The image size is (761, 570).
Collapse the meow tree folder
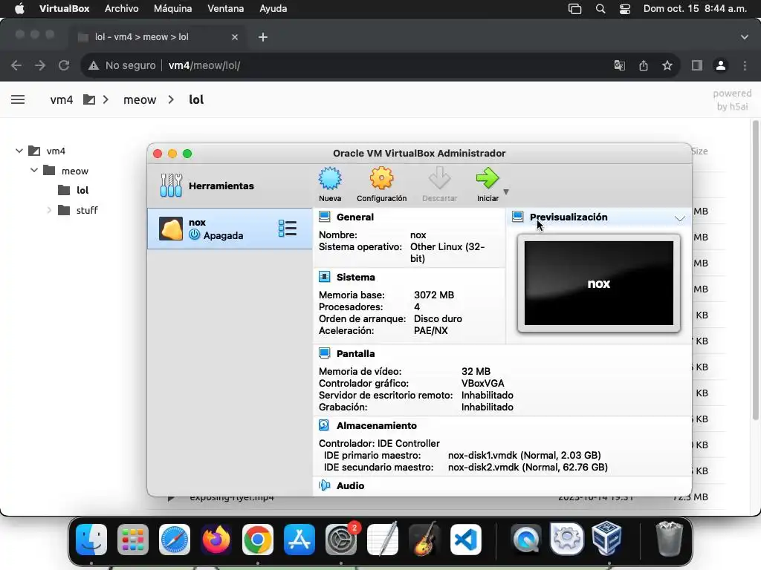click(x=34, y=170)
